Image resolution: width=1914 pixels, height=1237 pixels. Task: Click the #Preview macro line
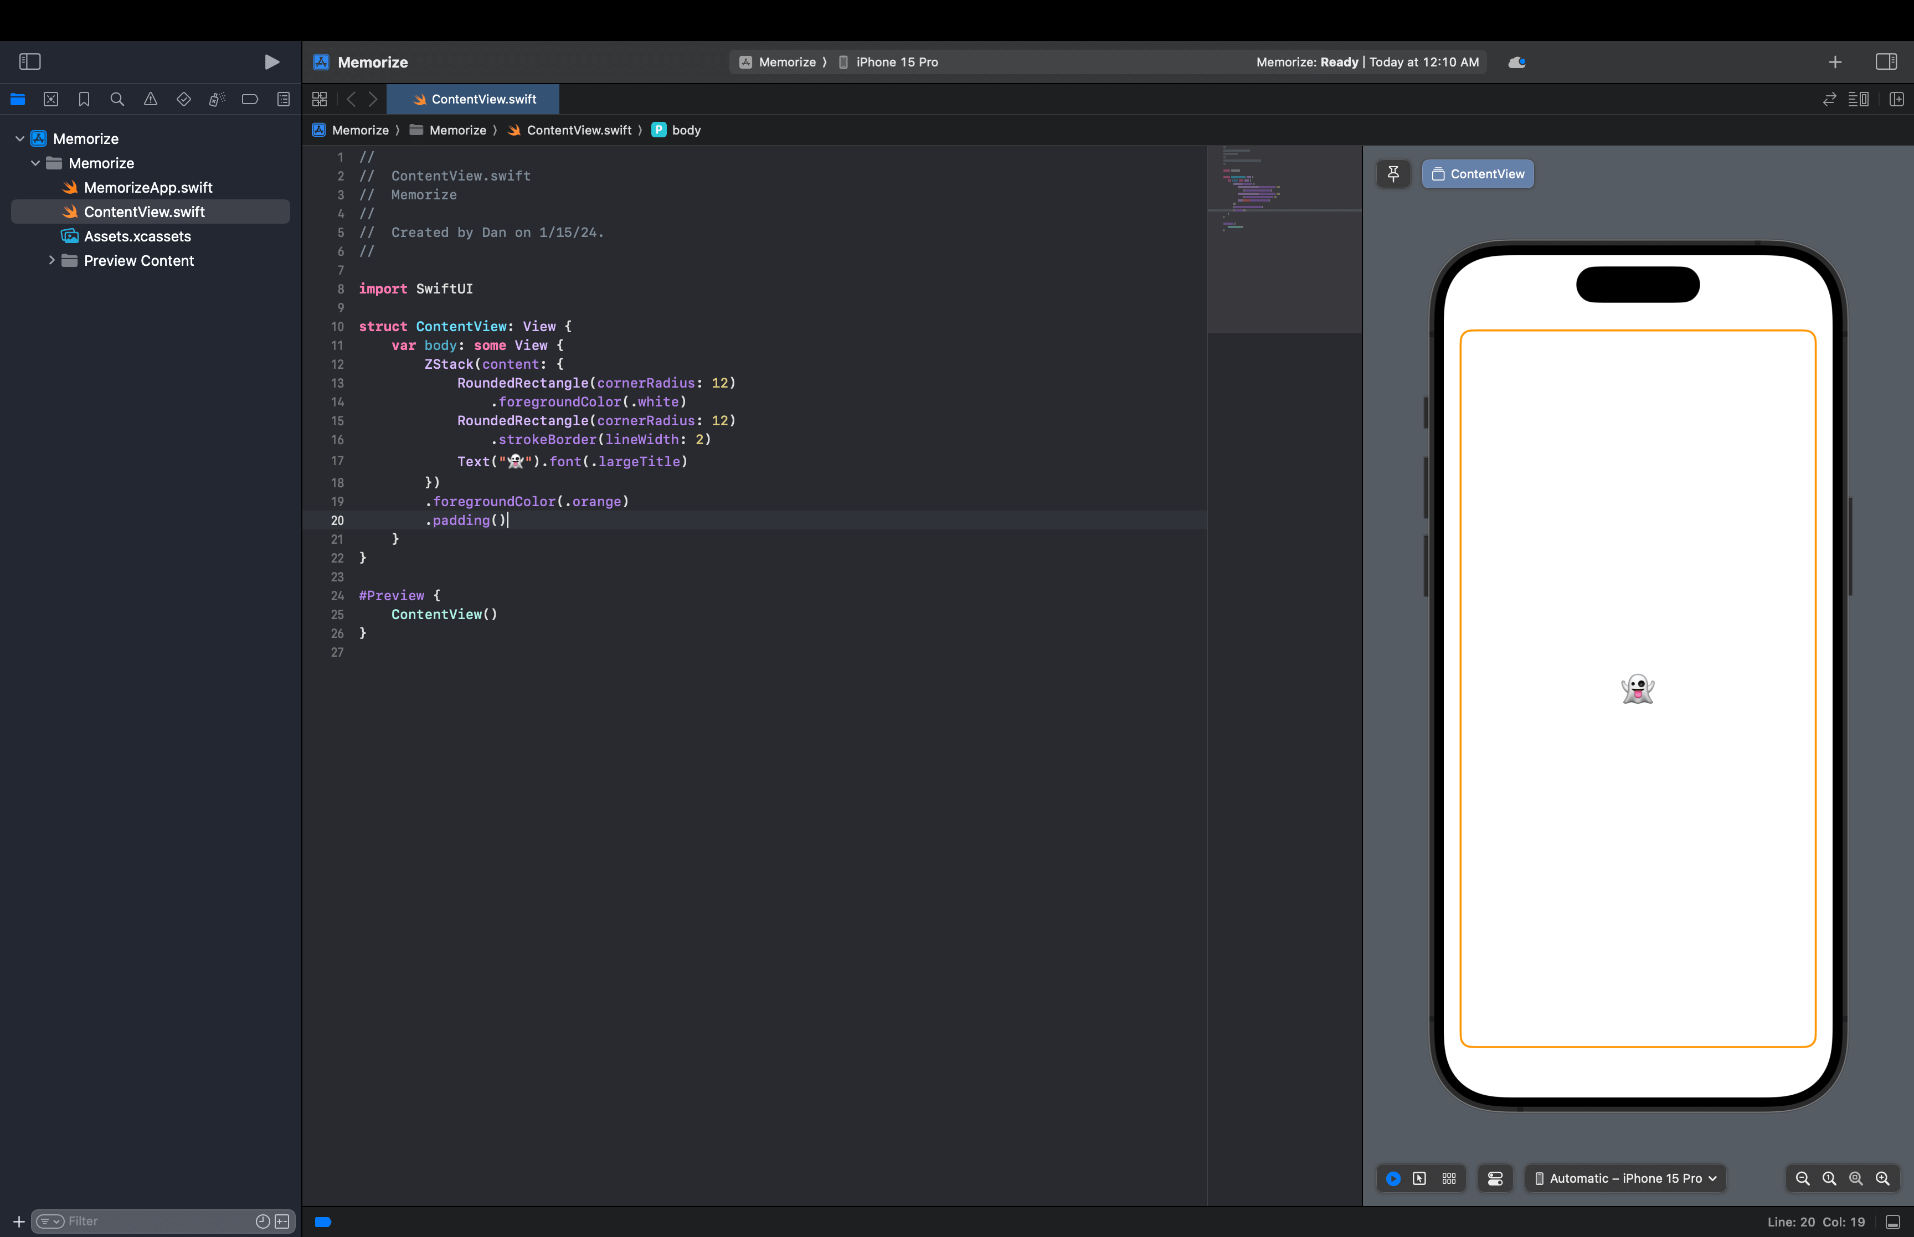399,595
